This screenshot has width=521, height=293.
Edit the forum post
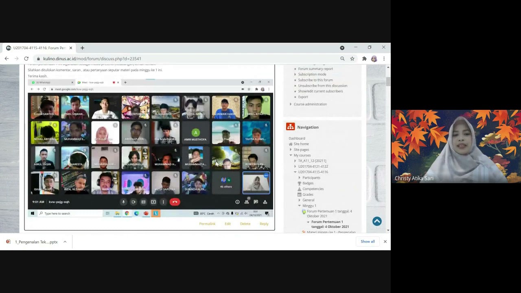[228, 224]
